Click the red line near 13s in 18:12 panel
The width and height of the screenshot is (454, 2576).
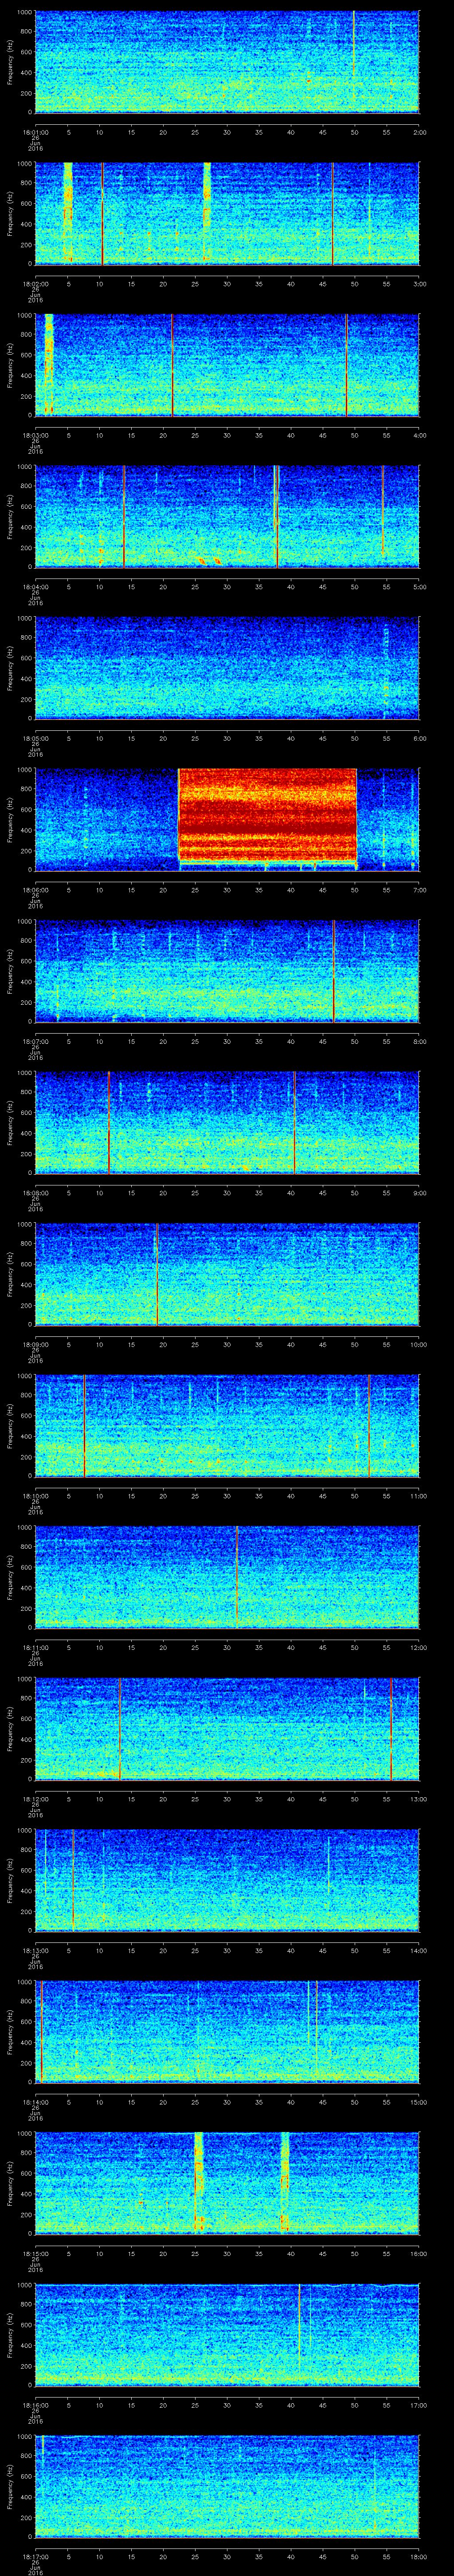tap(120, 1728)
